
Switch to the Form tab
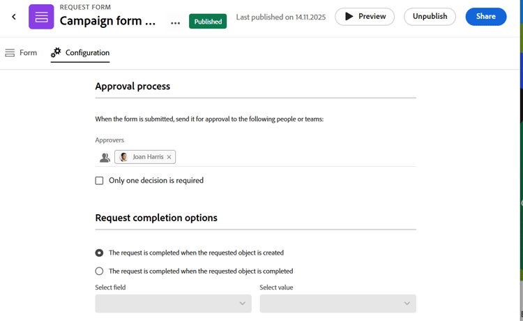[28, 53]
